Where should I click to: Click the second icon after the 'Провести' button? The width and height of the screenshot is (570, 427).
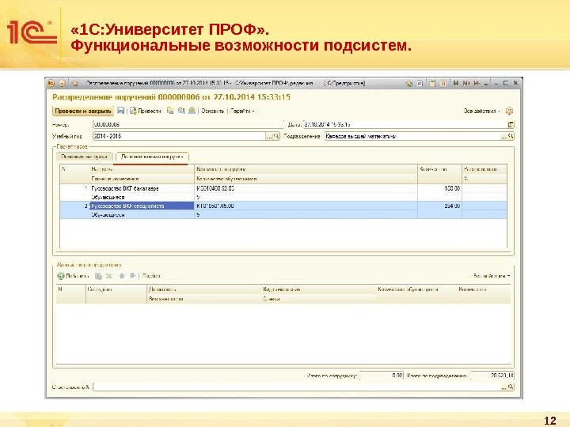click(x=181, y=111)
